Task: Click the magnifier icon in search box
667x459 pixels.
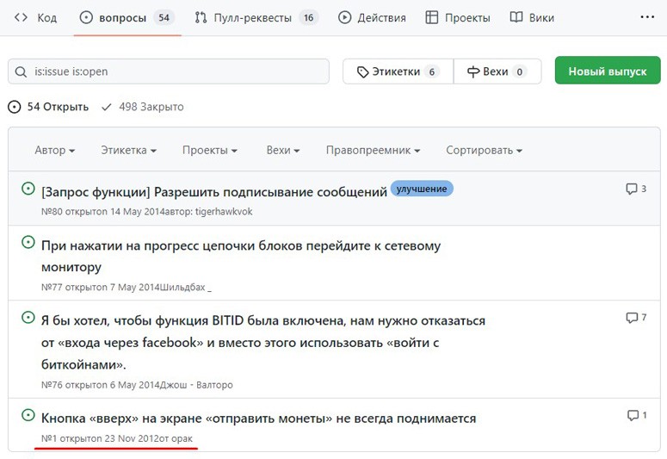Action: point(21,71)
